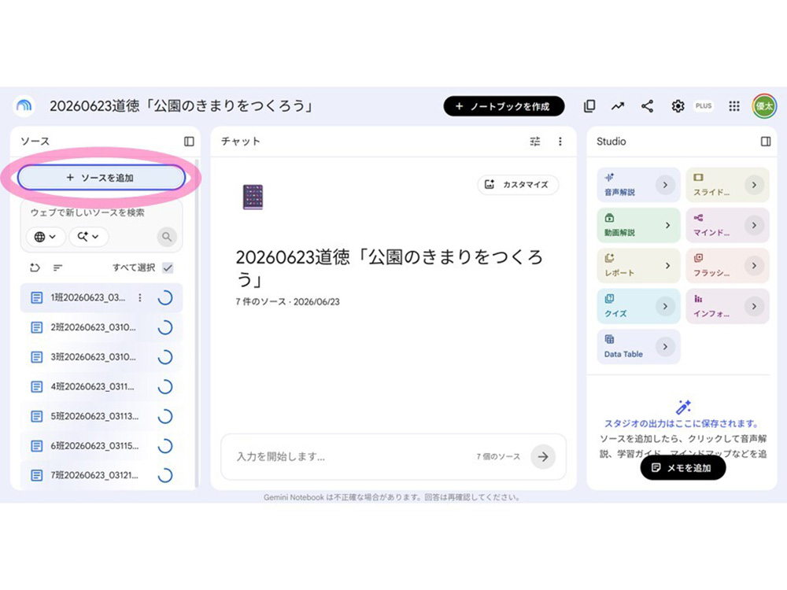Screen dimensions: 787x590
Task: Expand Slide (スライド) options arrow
Action: pyautogui.click(x=754, y=185)
